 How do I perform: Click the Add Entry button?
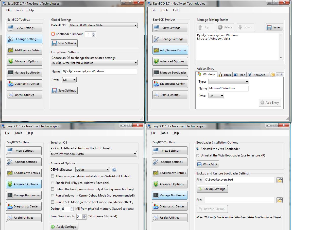270,103
